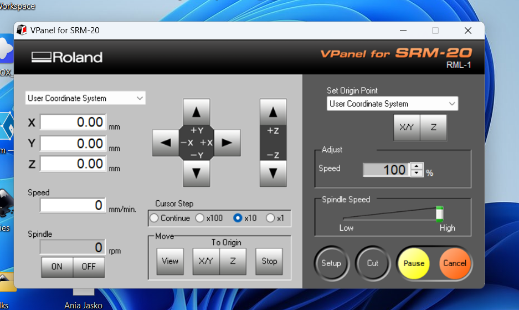Stop the movement with the Stop button
Image resolution: width=519 pixels, height=310 pixels.
pos(269,261)
